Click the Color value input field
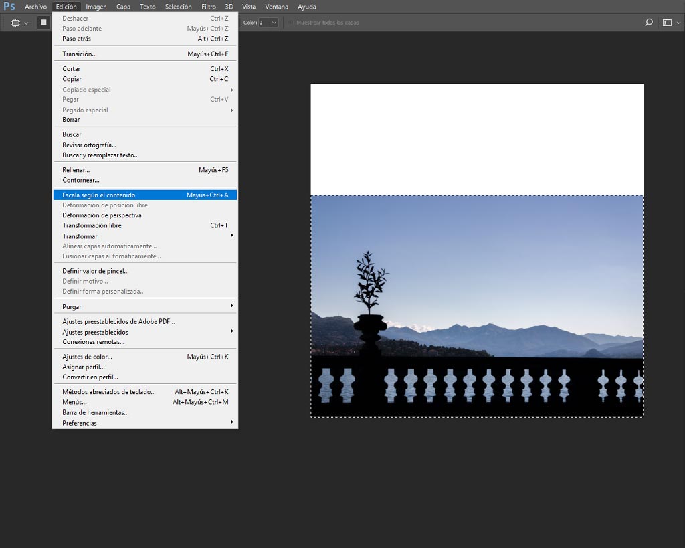685x548 pixels. coord(264,23)
